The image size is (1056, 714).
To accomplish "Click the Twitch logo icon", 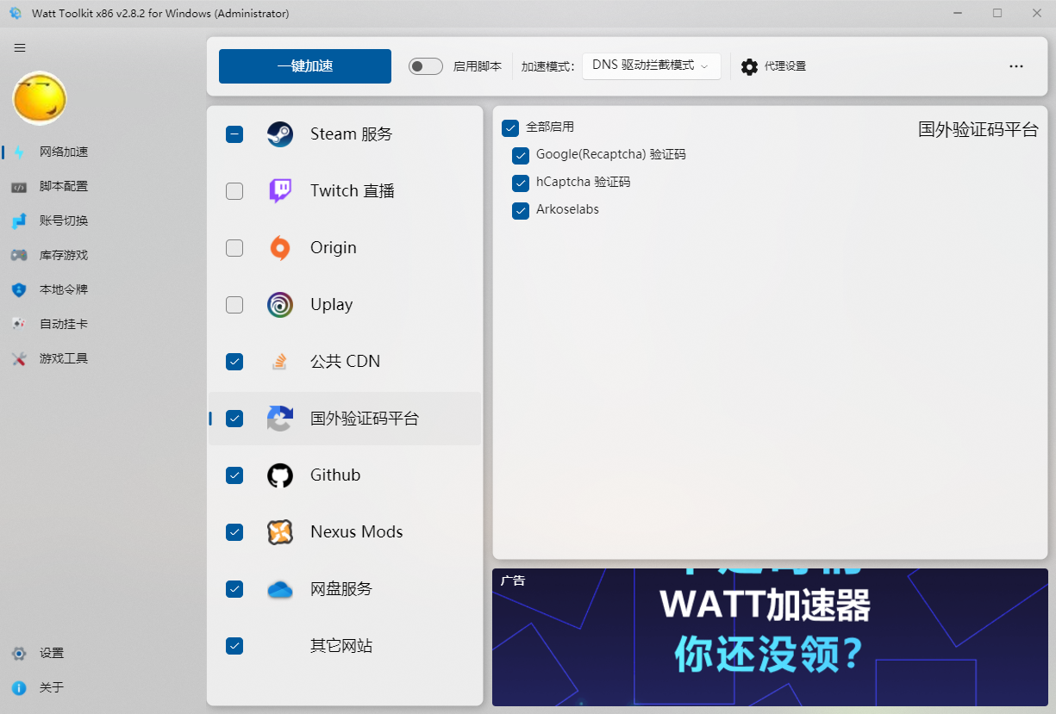I will (280, 191).
